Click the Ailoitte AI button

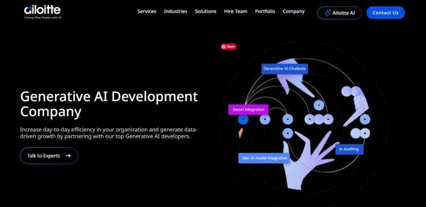(340, 13)
